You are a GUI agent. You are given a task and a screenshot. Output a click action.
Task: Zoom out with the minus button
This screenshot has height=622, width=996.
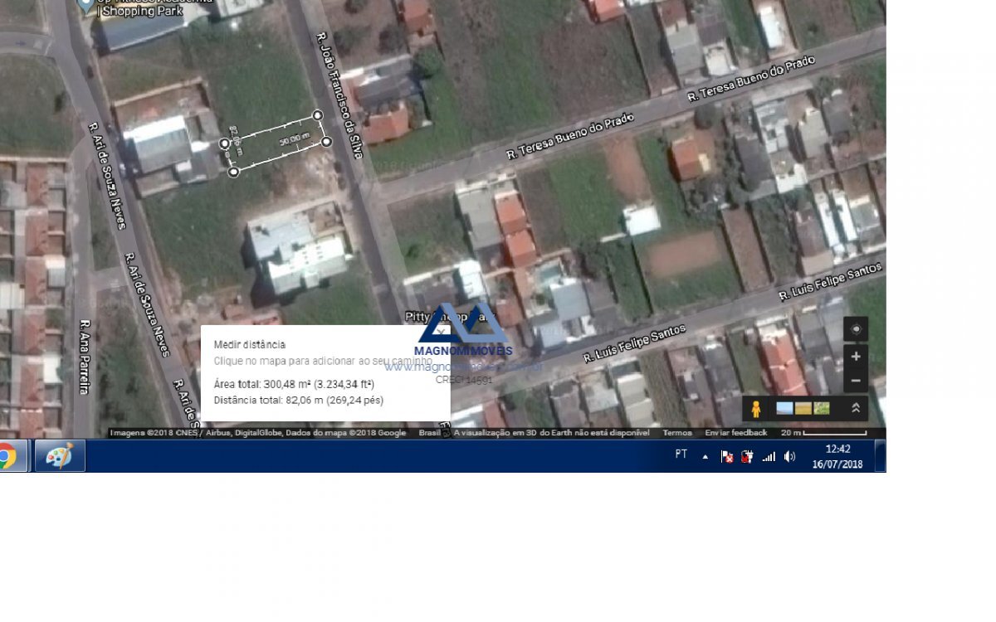pyautogui.click(x=856, y=381)
